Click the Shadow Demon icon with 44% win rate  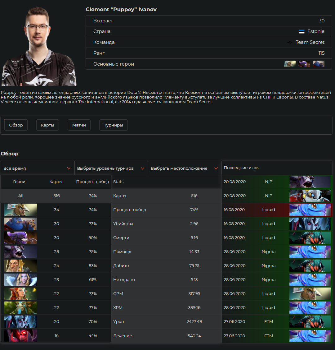click(x=20, y=336)
